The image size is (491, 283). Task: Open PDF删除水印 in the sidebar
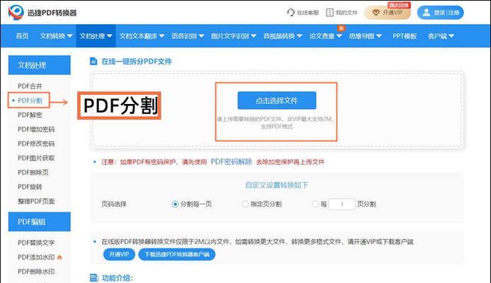pyautogui.click(x=36, y=272)
